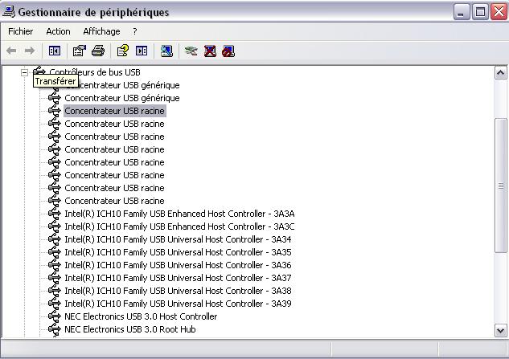Image resolution: width=509 pixels, height=359 pixels.
Task: Click the scrollbar up arrow
Action: point(501,72)
